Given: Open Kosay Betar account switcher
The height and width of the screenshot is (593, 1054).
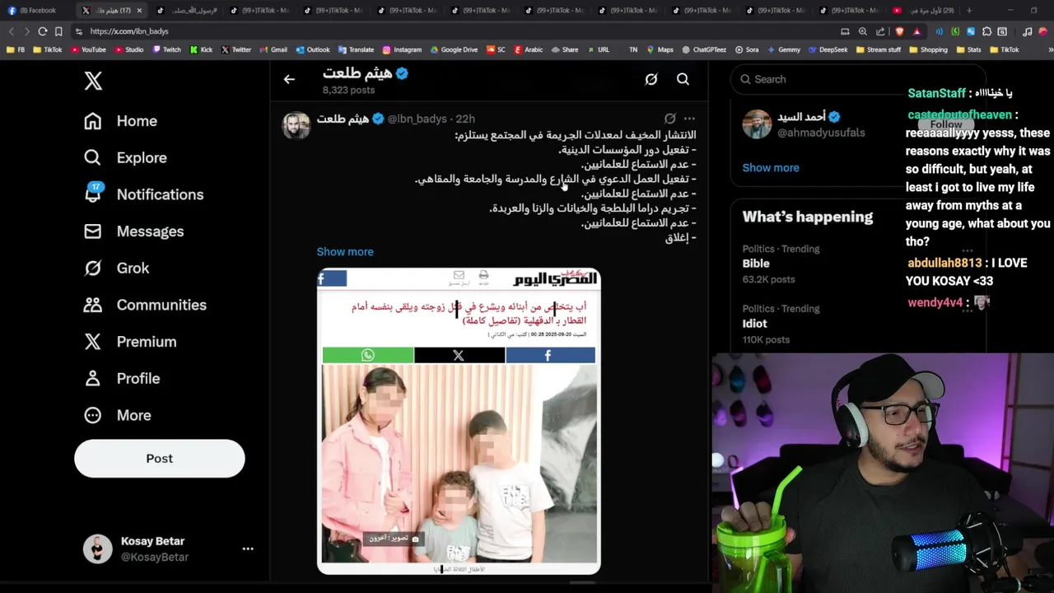Looking at the screenshot, I should coord(169,549).
